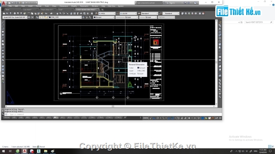Toggle Clean Screen in the status bar

click(x=217, y=118)
